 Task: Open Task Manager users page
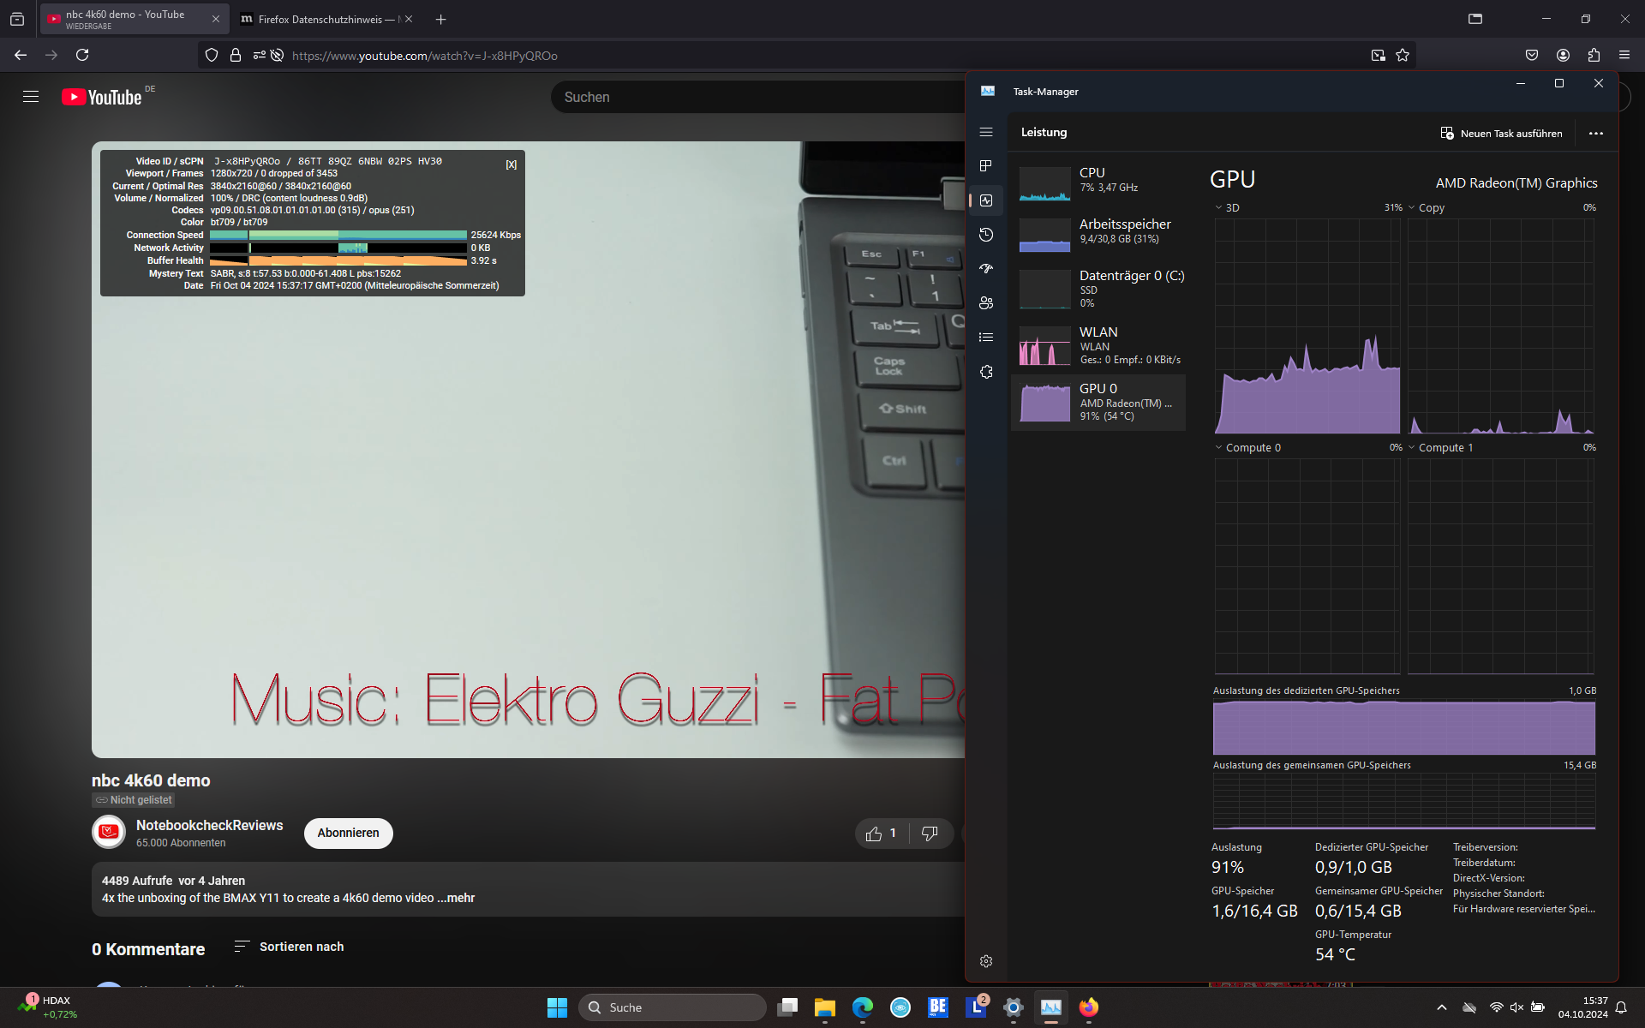pyautogui.click(x=986, y=303)
